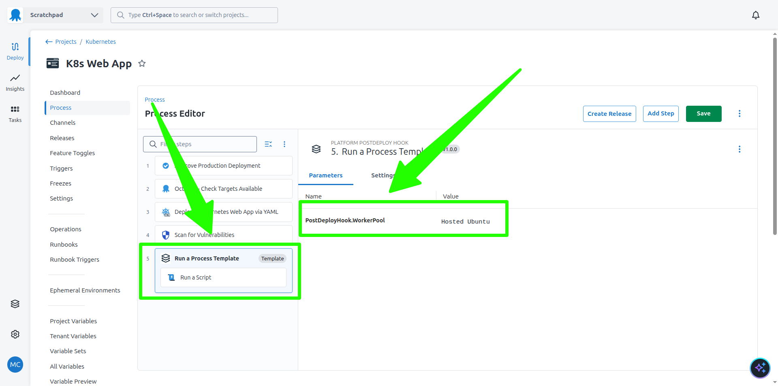Click the Octopus logo in the top-left corner
Image resolution: width=778 pixels, height=386 pixels.
pos(15,15)
